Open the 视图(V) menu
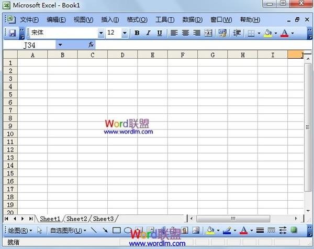 [84, 20]
